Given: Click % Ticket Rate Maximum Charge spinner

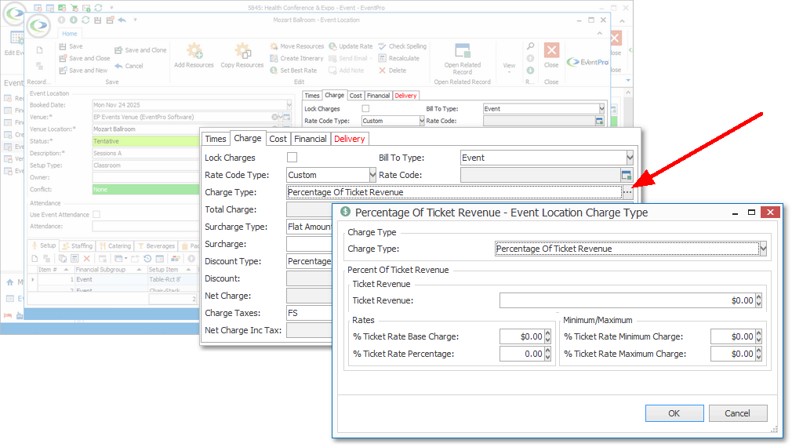Looking at the screenshot, I should [x=758, y=354].
